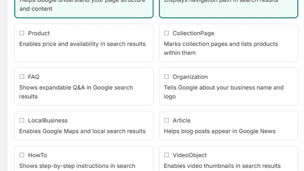Deselect the highlighted 'navigation path' card

tap(228, 8)
